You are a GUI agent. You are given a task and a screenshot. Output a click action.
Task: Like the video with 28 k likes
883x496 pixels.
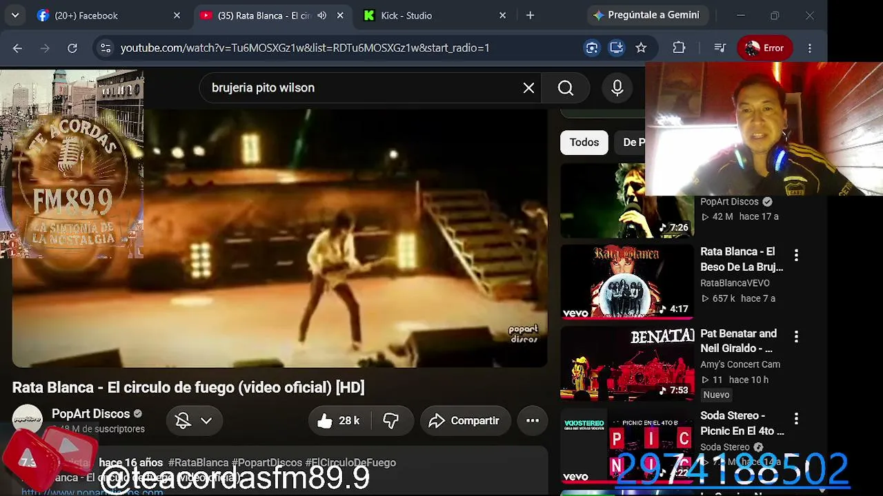339,420
